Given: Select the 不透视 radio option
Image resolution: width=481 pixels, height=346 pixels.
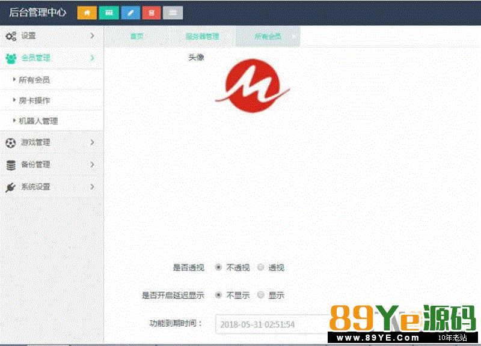Looking at the screenshot, I should [218, 267].
